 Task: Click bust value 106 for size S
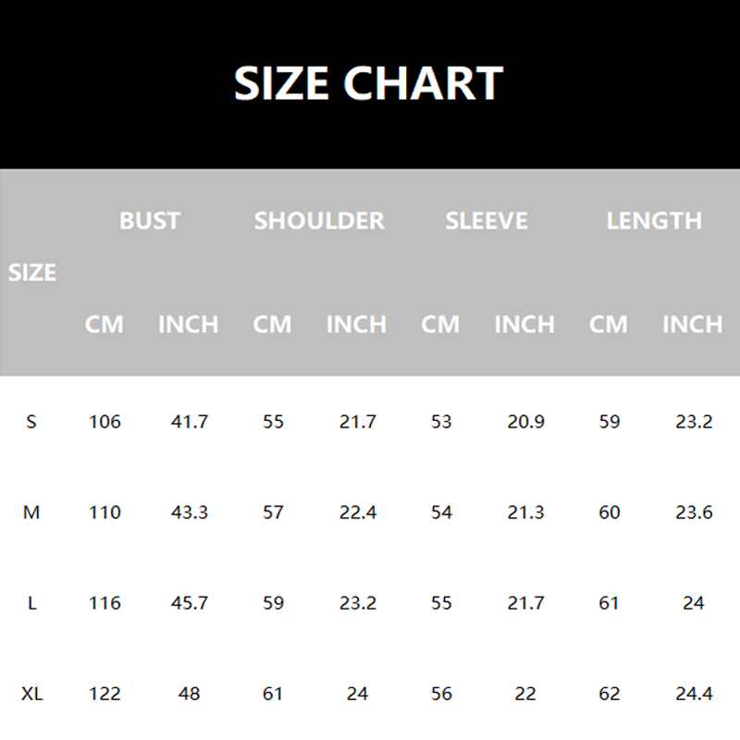105,422
